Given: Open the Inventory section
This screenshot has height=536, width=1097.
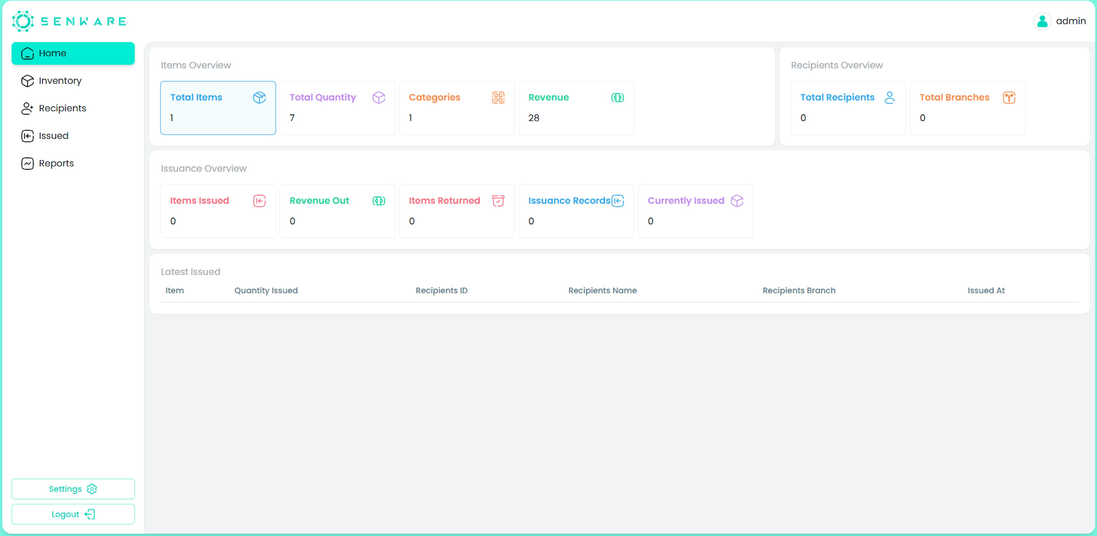Looking at the screenshot, I should pos(73,81).
